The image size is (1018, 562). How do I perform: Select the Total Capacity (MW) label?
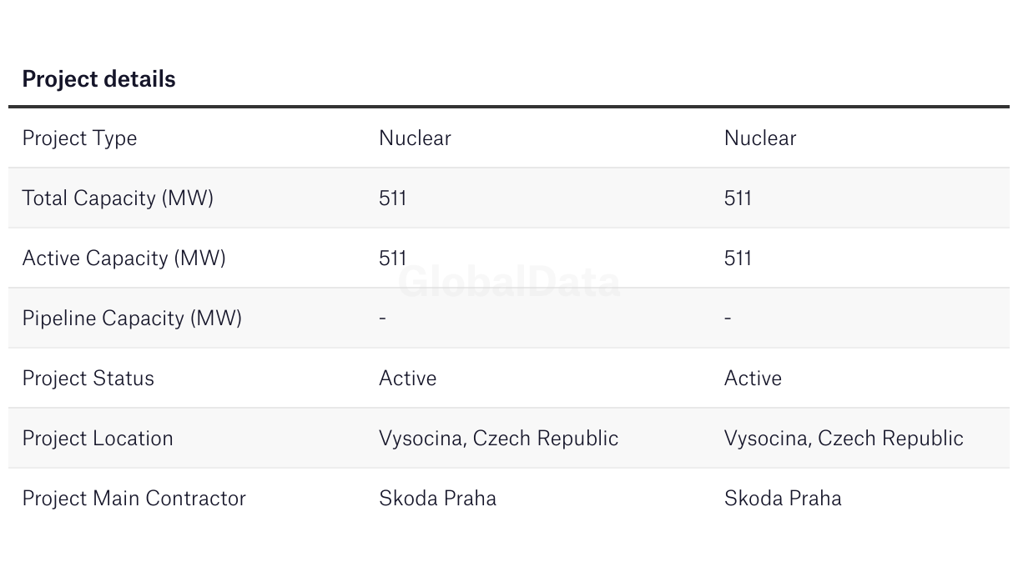coord(118,198)
